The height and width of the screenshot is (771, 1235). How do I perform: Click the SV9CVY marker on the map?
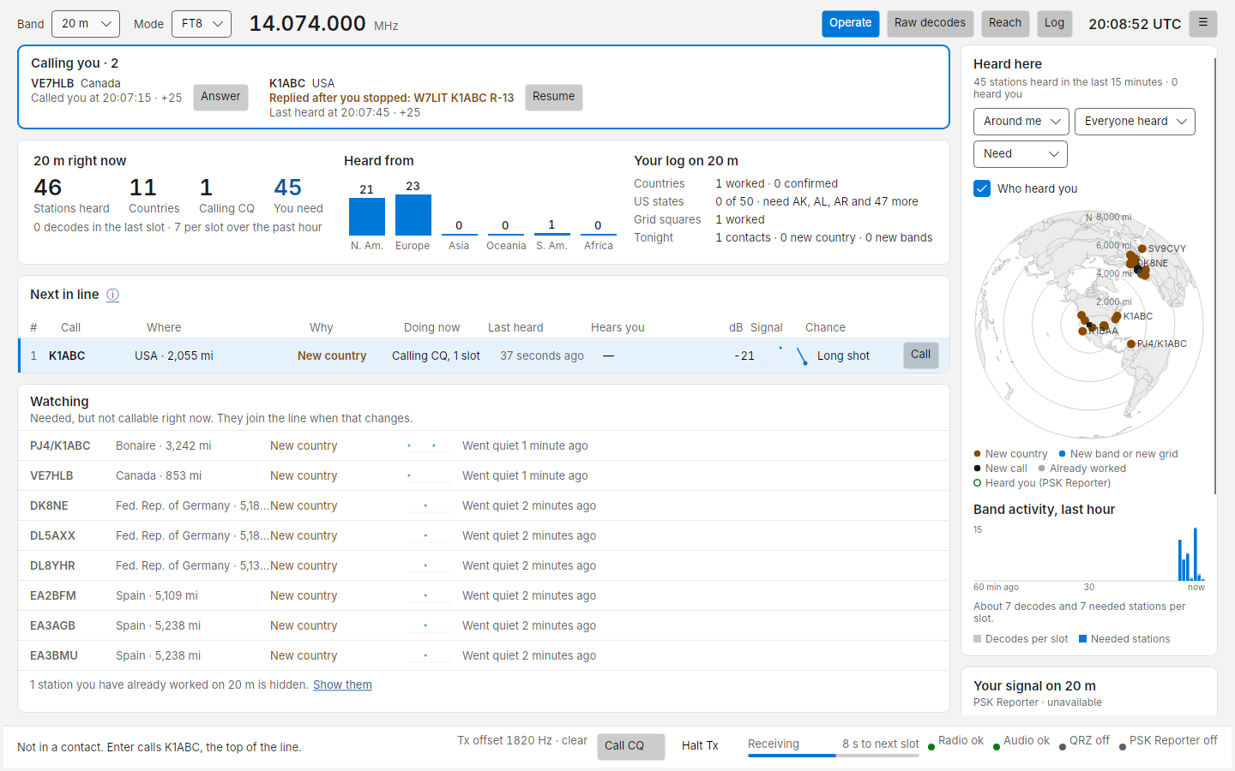(x=1142, y=248)
